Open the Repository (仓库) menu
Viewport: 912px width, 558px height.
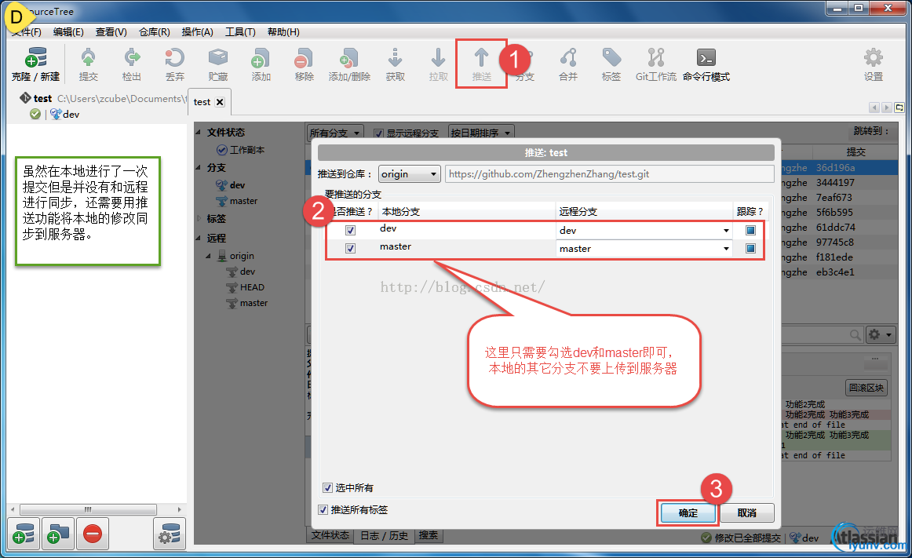[154, 32]
